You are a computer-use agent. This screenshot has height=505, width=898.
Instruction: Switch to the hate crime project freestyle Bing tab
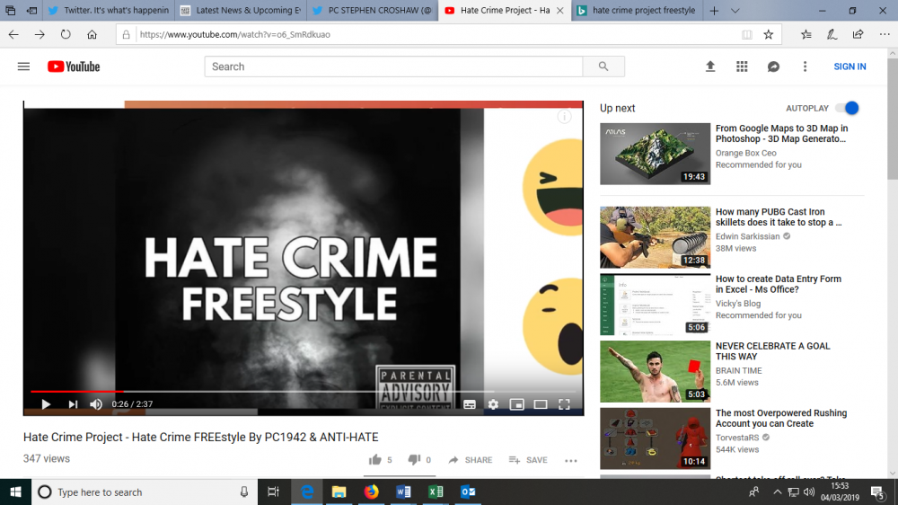tap(637, 10)
